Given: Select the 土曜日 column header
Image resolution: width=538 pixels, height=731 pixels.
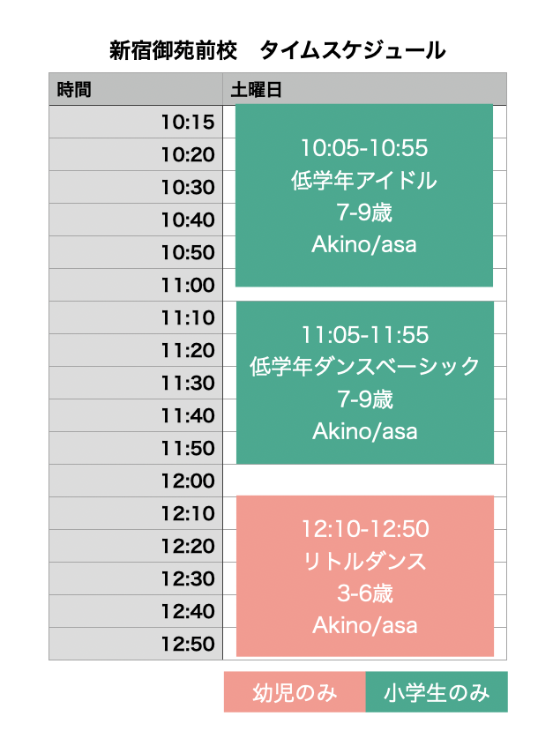Looking at the screenshot, I should (364, 89).
